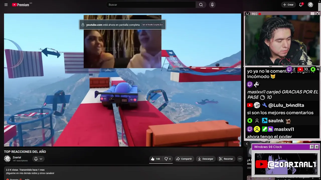This screenshot has height=180, width=321.
Task: Select the masixvi1 canjeó GRACIAS POR EL PASE message
Action: pos(283,94)
